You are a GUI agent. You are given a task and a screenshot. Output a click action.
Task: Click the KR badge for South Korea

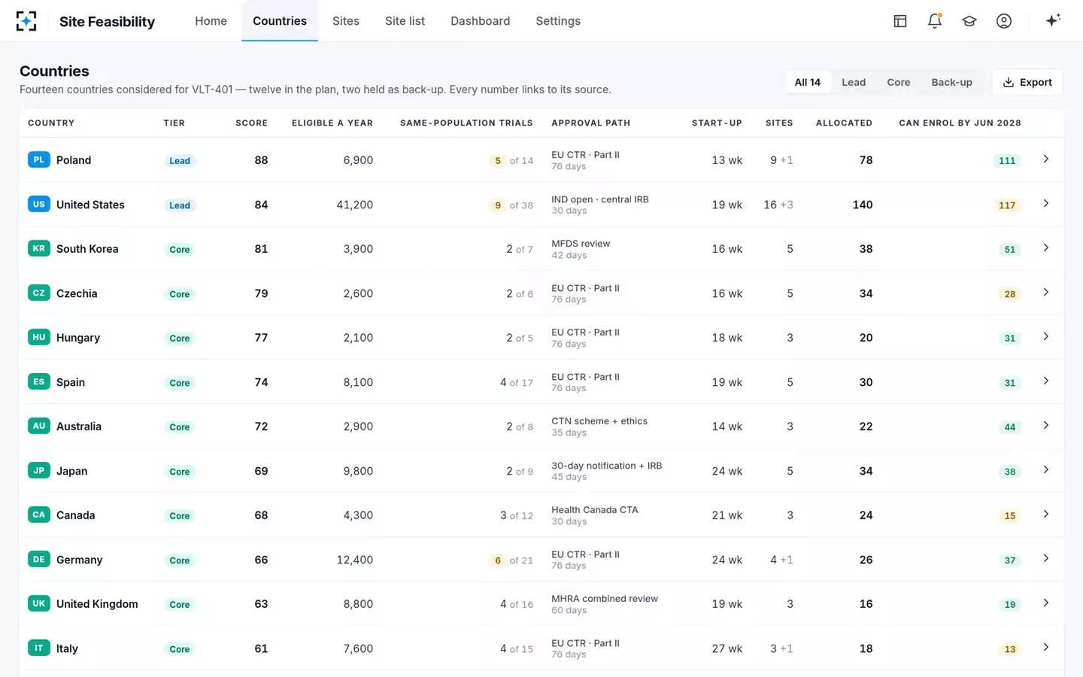click(39, 248)
